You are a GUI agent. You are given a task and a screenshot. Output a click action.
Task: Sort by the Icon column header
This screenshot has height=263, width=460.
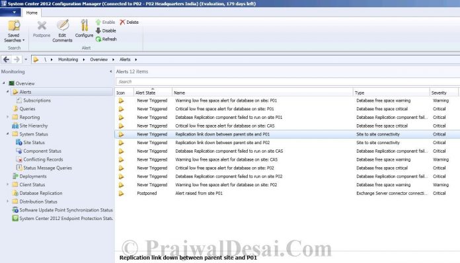124,93
